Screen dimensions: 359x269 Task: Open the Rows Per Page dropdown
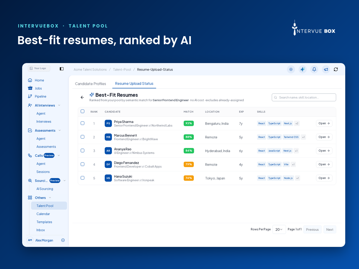279,230
